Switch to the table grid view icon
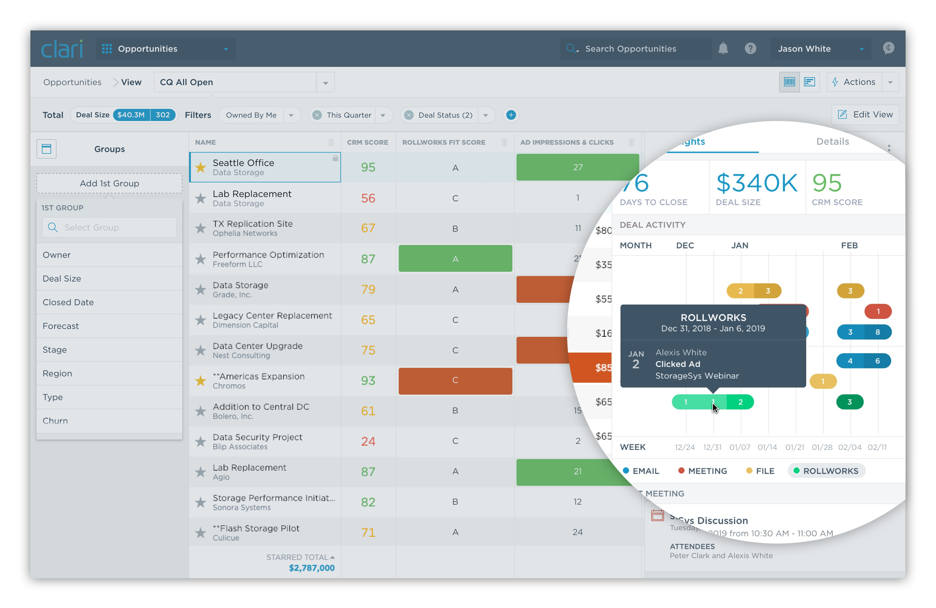The image size is (936, 608). click(789, 82)
